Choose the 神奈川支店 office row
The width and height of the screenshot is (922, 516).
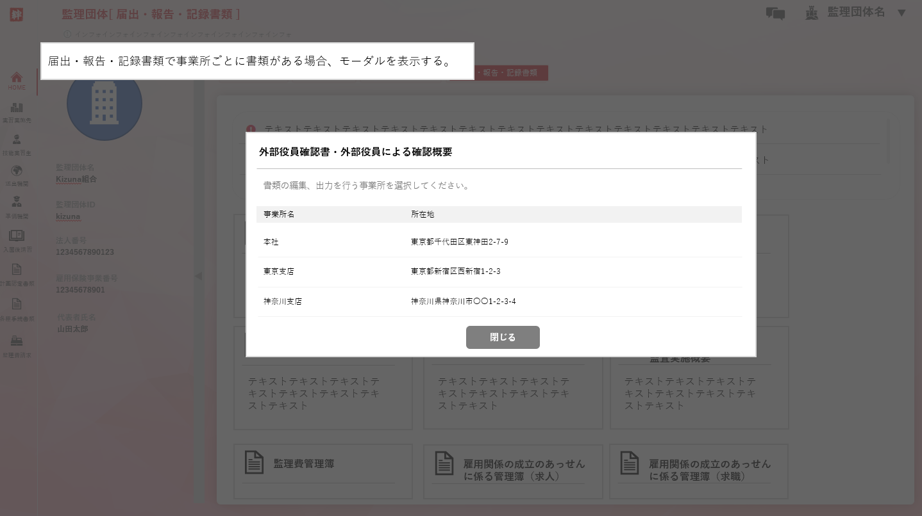499,302
